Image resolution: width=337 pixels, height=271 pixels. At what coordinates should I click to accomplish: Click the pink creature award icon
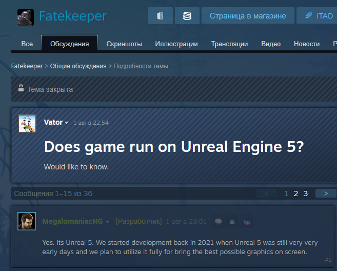[x=247, y=221]
